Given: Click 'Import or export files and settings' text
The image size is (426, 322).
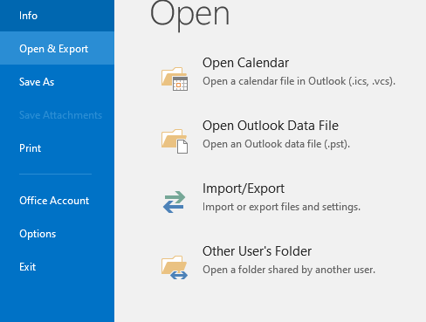Looking at the screenshot, I should click(x=281, y=207).
